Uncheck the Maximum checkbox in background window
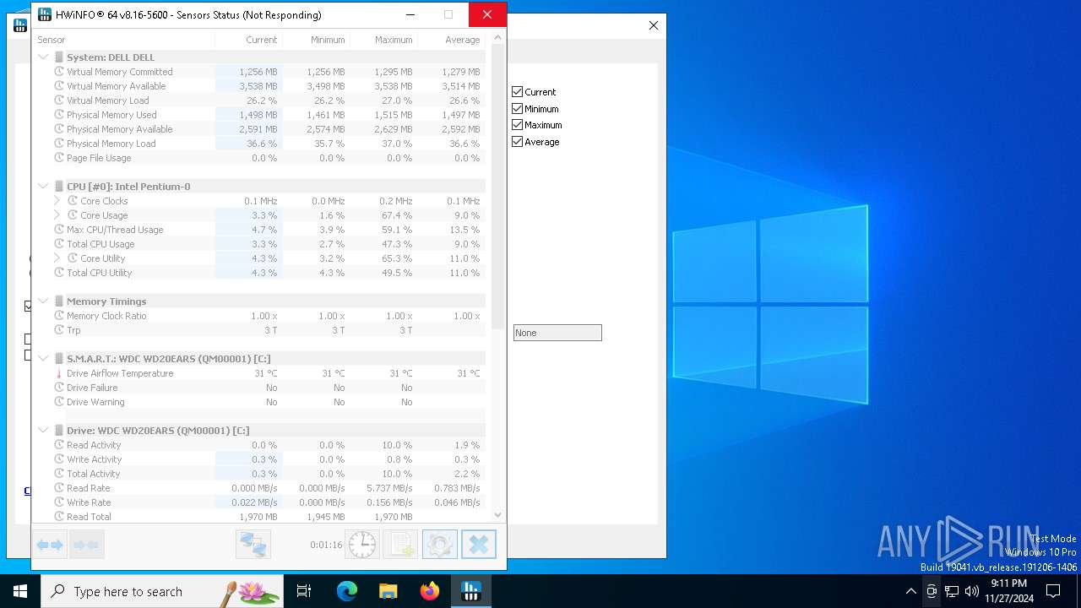The height and width of the screenshot is (608, 1081). [518, 125]
